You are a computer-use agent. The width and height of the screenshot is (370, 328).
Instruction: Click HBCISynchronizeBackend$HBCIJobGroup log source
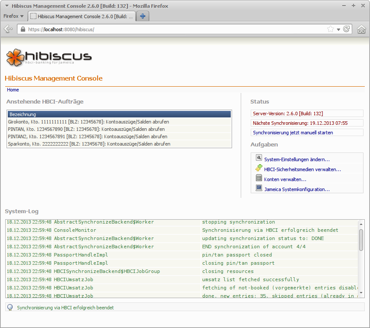[107, 271]
